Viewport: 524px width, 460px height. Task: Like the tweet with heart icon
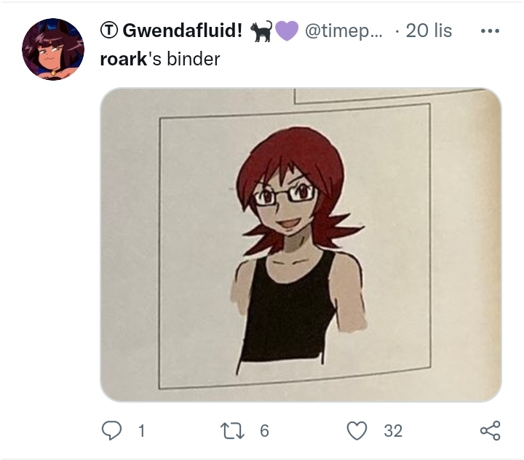point(357,431)
